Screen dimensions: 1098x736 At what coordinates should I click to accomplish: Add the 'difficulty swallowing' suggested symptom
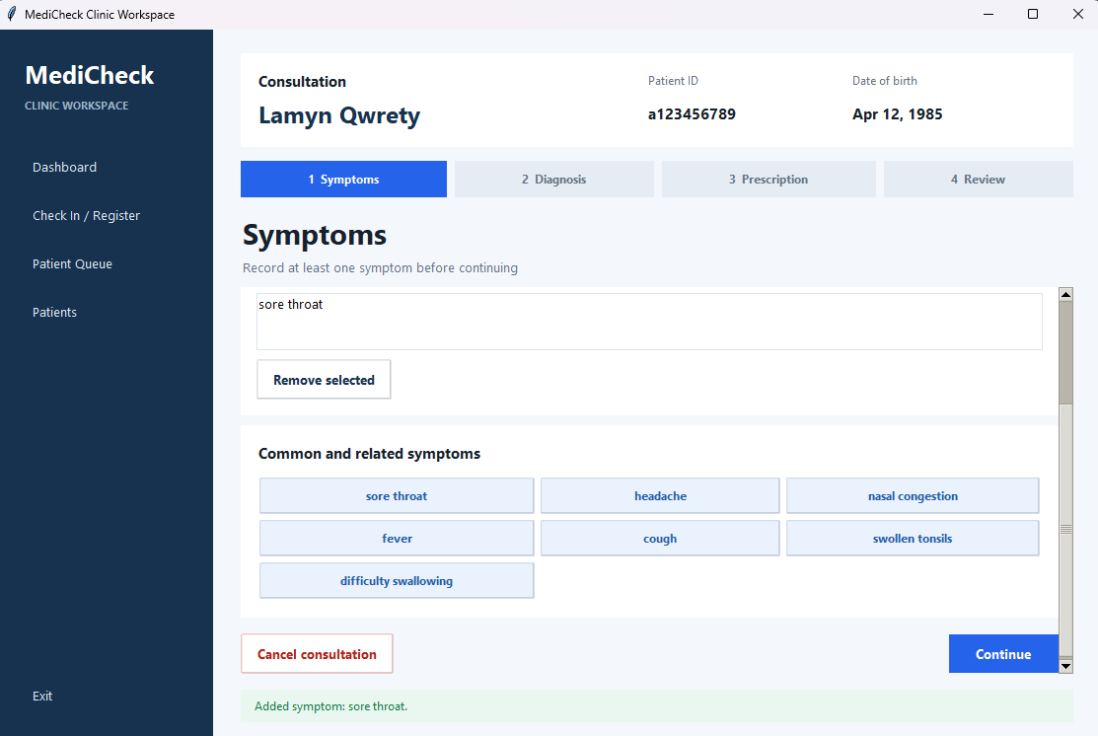tap(397, 580)
